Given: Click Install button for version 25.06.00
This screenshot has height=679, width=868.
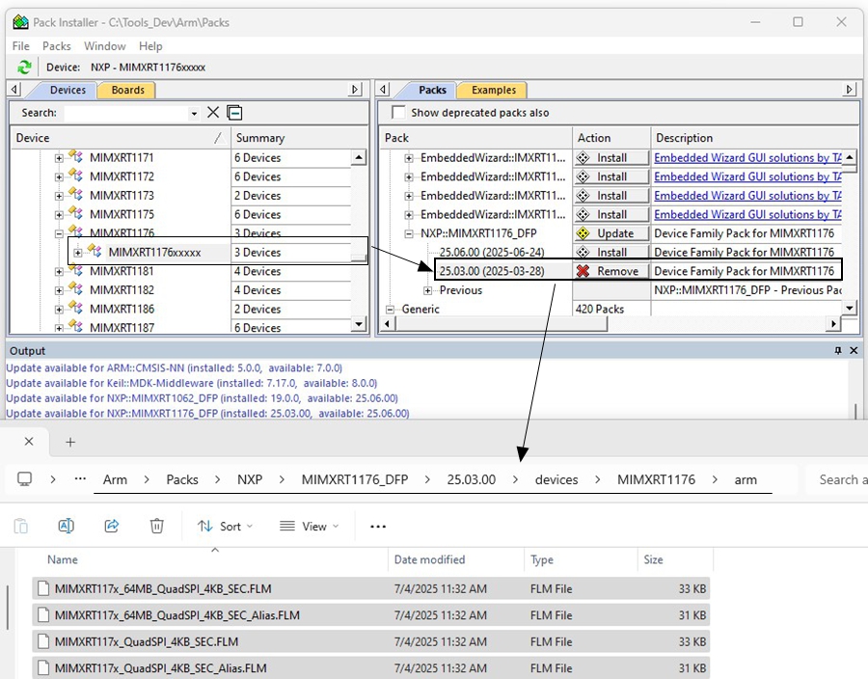Looking at the screenshot, I should coord(611,252).
